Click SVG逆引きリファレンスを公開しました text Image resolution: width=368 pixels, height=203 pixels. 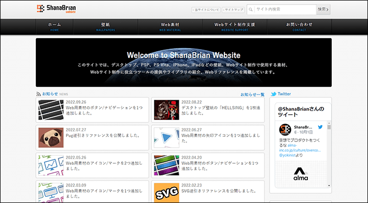coord(219,191)
